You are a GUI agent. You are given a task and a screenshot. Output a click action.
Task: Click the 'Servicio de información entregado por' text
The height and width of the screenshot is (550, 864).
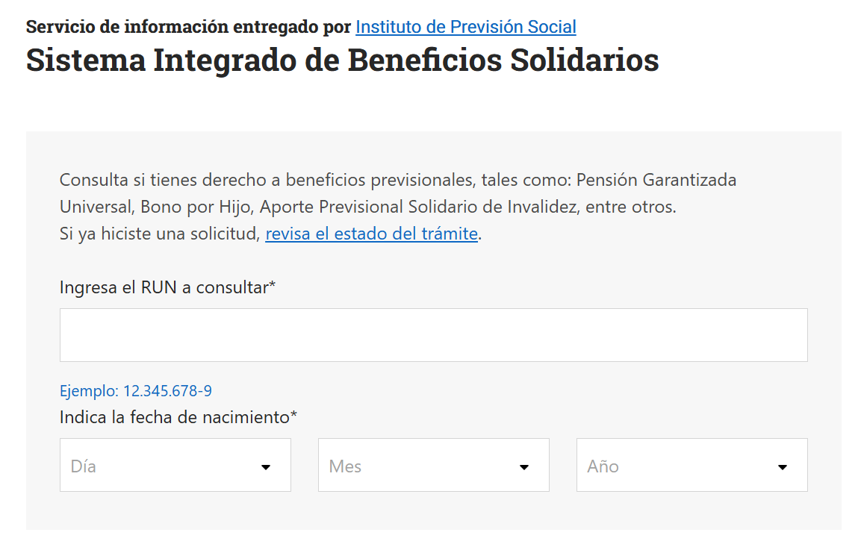click(188, 28)
